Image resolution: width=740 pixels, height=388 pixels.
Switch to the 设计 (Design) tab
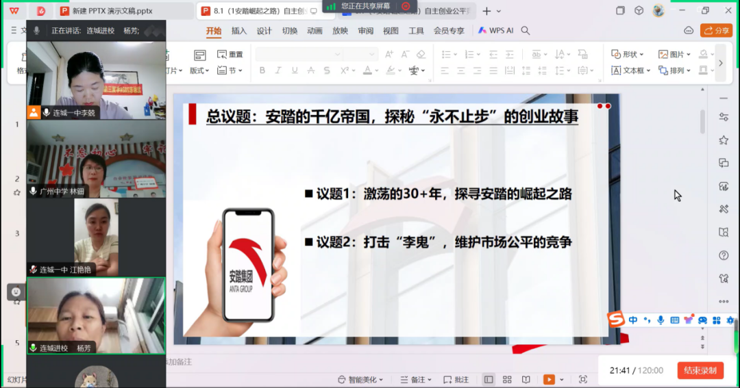[x=264, y=31]
